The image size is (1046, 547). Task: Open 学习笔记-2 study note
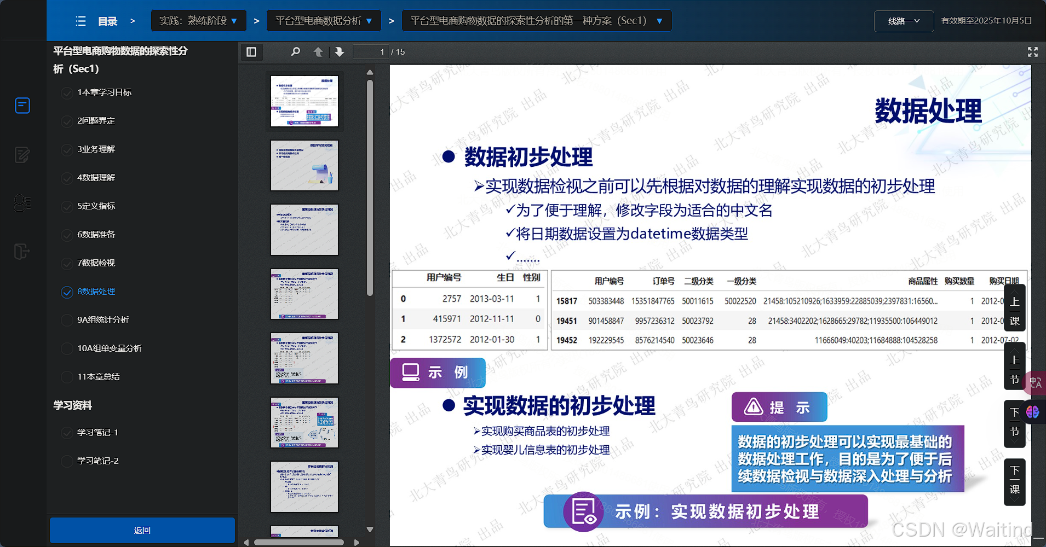(x=98, y=461)
